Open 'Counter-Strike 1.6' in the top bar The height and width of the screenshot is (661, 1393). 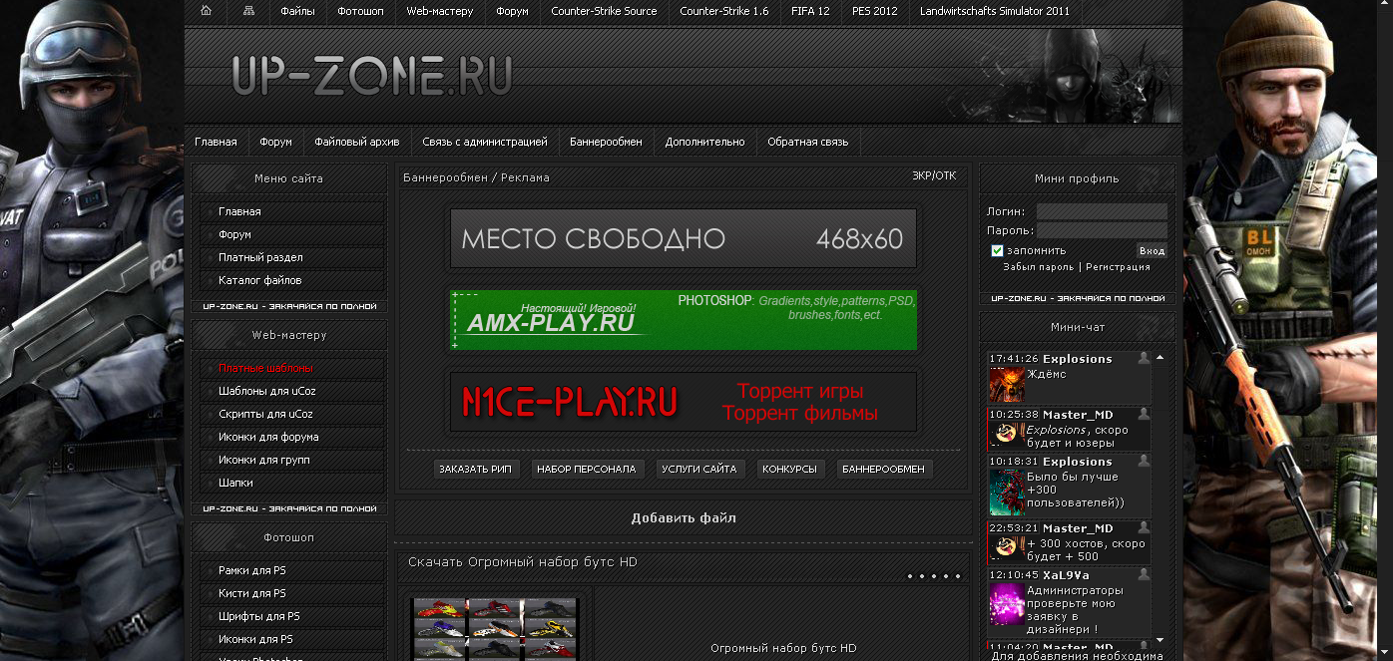coord(724,11)
